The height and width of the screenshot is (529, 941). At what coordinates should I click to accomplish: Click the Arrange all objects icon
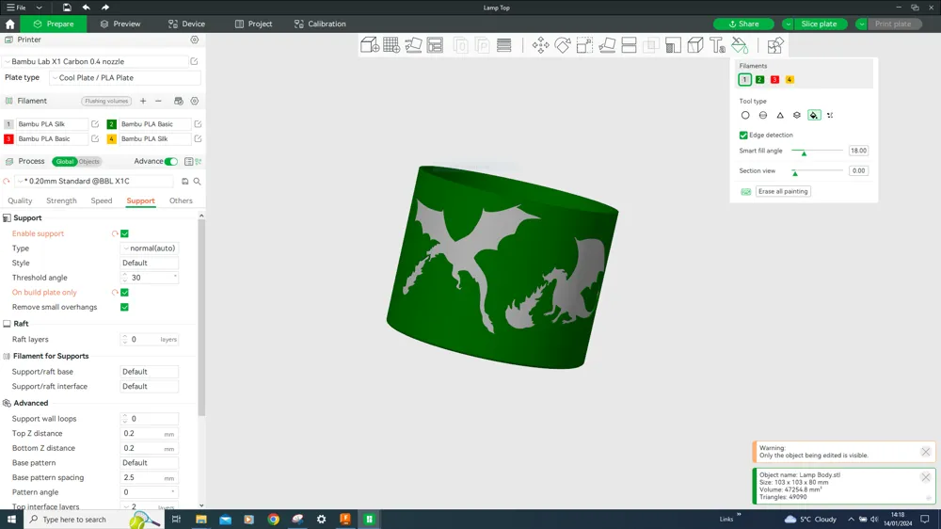tap(435, 45)
